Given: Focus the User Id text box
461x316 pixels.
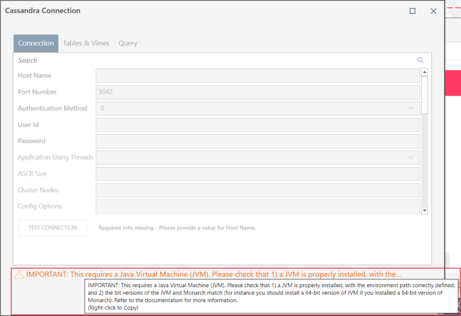Looking at the screenshot, I should 258,125.
